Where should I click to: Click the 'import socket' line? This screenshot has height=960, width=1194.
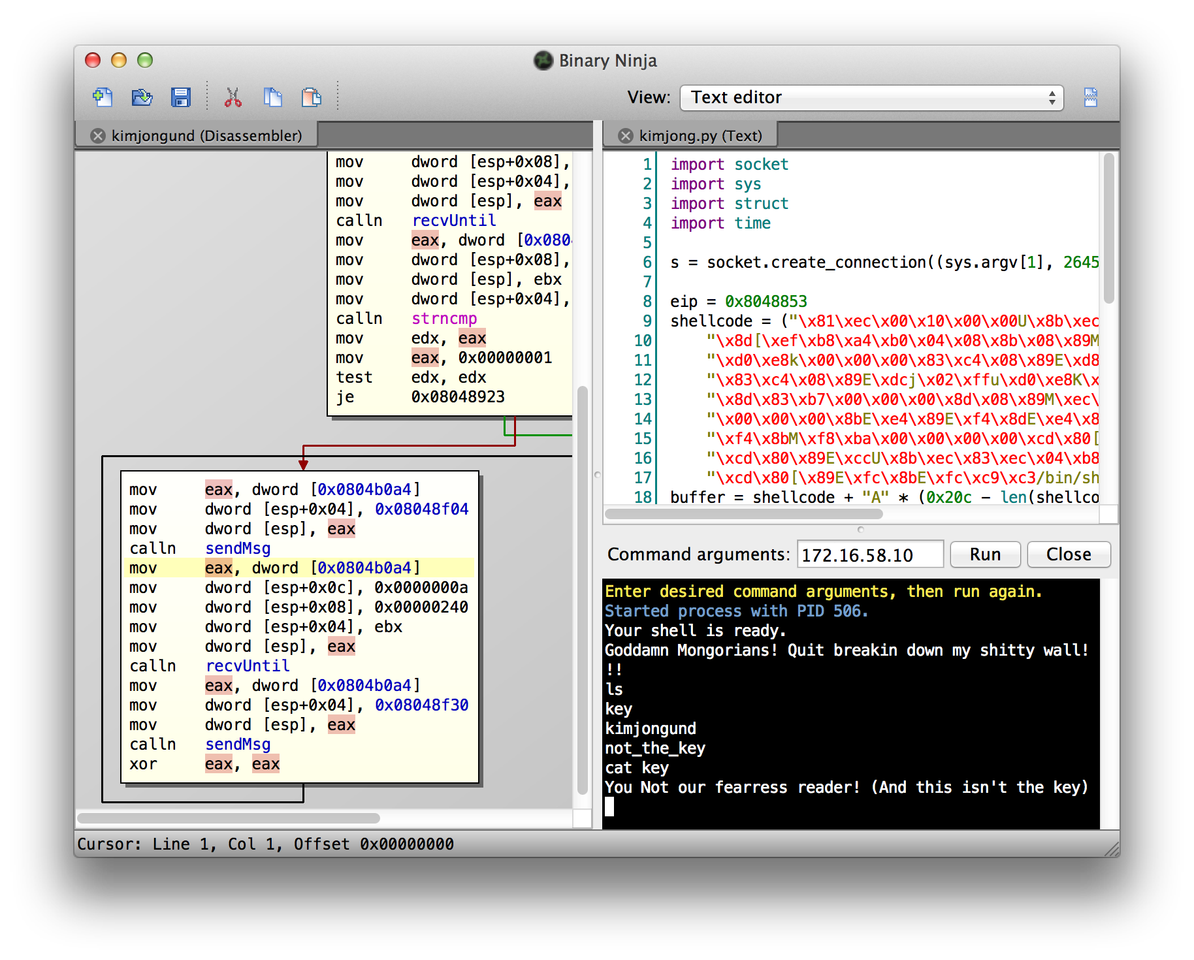pyautogui.click(x=730, y=165)
